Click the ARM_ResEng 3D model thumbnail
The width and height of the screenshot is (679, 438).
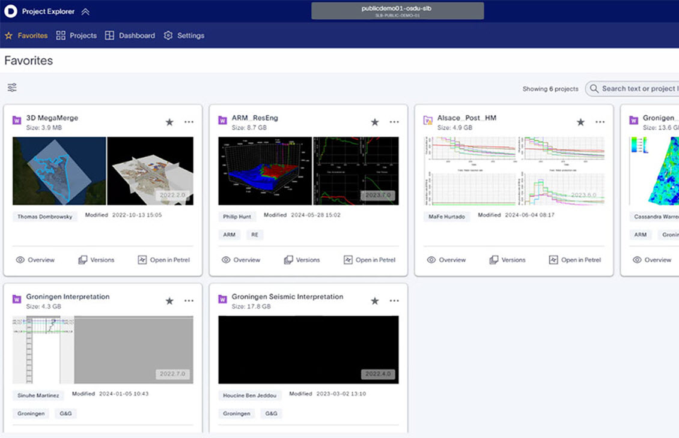[264, 171]
